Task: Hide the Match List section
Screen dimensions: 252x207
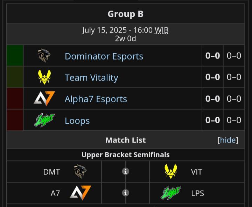Action: pos(228,140)
